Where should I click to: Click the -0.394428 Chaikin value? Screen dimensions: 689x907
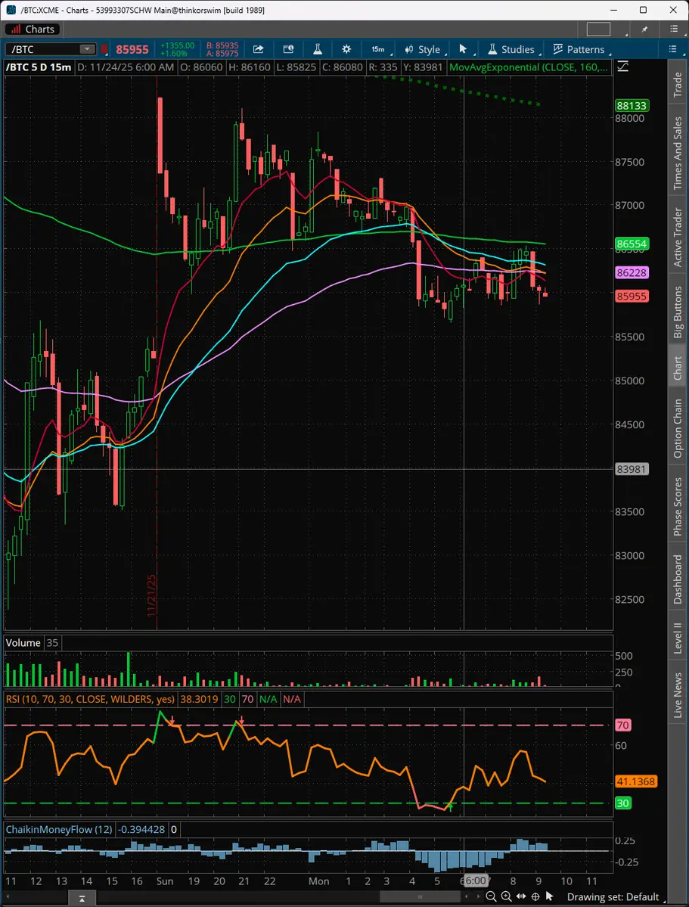click(x=141, y=830)
